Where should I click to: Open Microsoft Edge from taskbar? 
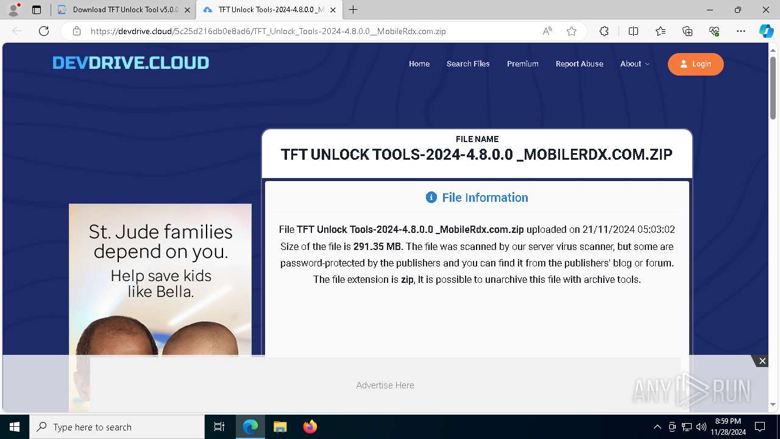click(x=250, y=427)
